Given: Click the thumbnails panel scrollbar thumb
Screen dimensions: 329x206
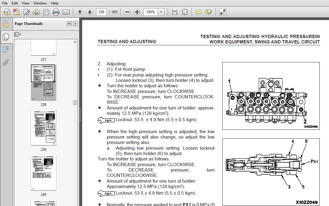Looking at the screenshot, I should (x=75, y=103).
